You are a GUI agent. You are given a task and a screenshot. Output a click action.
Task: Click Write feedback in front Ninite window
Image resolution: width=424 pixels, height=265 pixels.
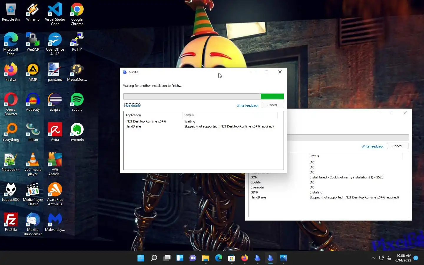tap(247, 105)
